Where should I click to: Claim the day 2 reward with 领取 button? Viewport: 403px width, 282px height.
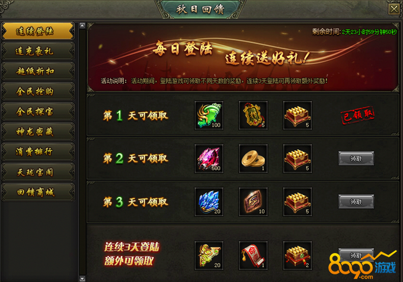[356, 158]
